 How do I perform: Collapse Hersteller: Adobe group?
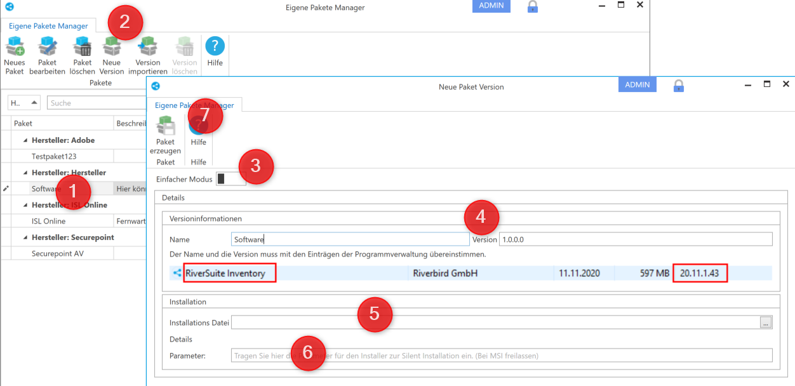tap(26, 140)
